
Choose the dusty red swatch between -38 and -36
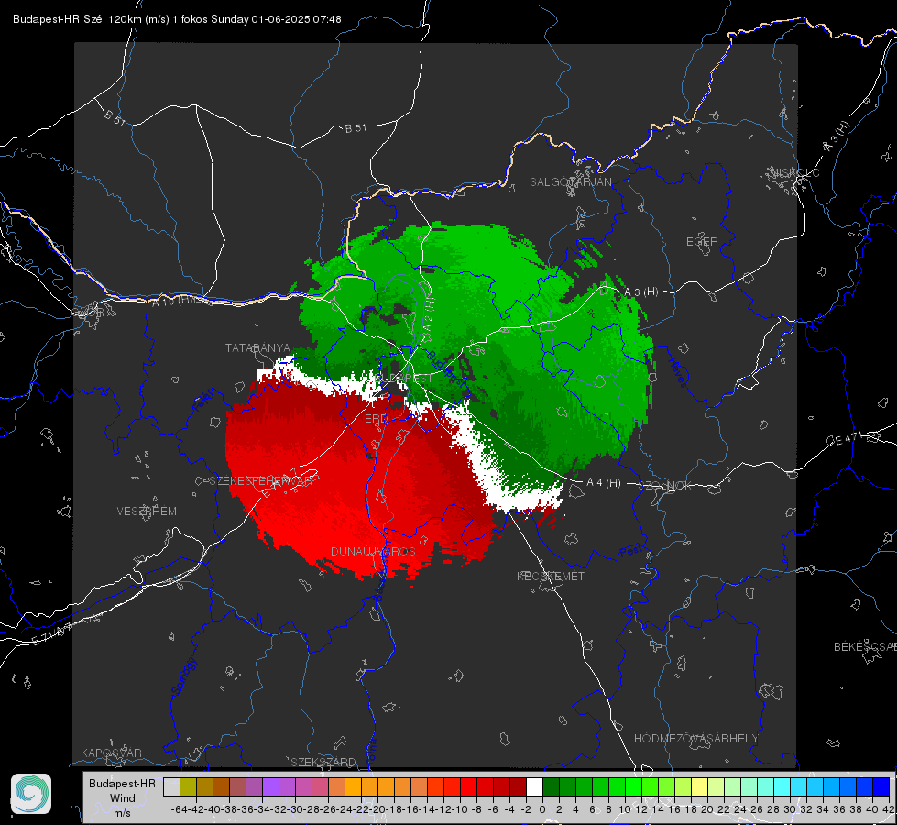click(x=237, y=786)
